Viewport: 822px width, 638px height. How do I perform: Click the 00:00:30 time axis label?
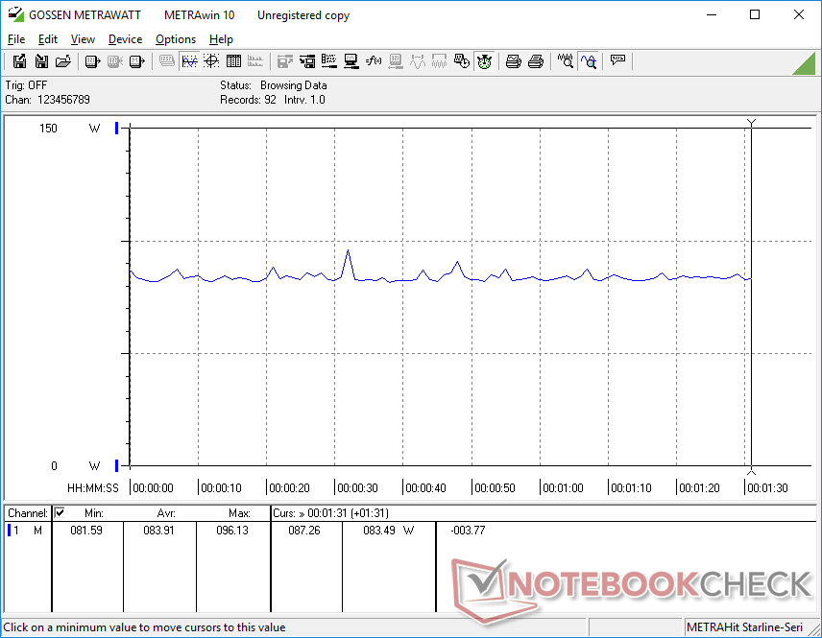[357, 488]
